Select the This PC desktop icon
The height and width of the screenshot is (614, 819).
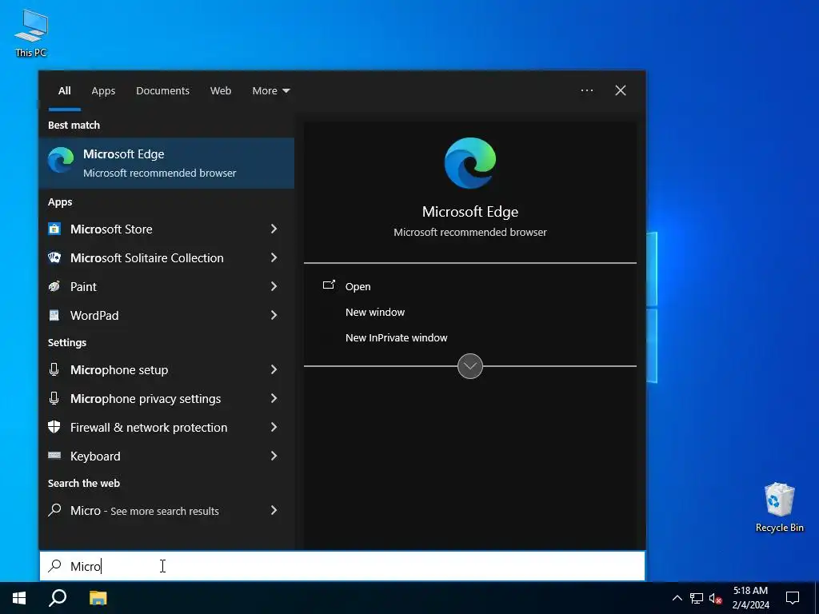(31, 33)
